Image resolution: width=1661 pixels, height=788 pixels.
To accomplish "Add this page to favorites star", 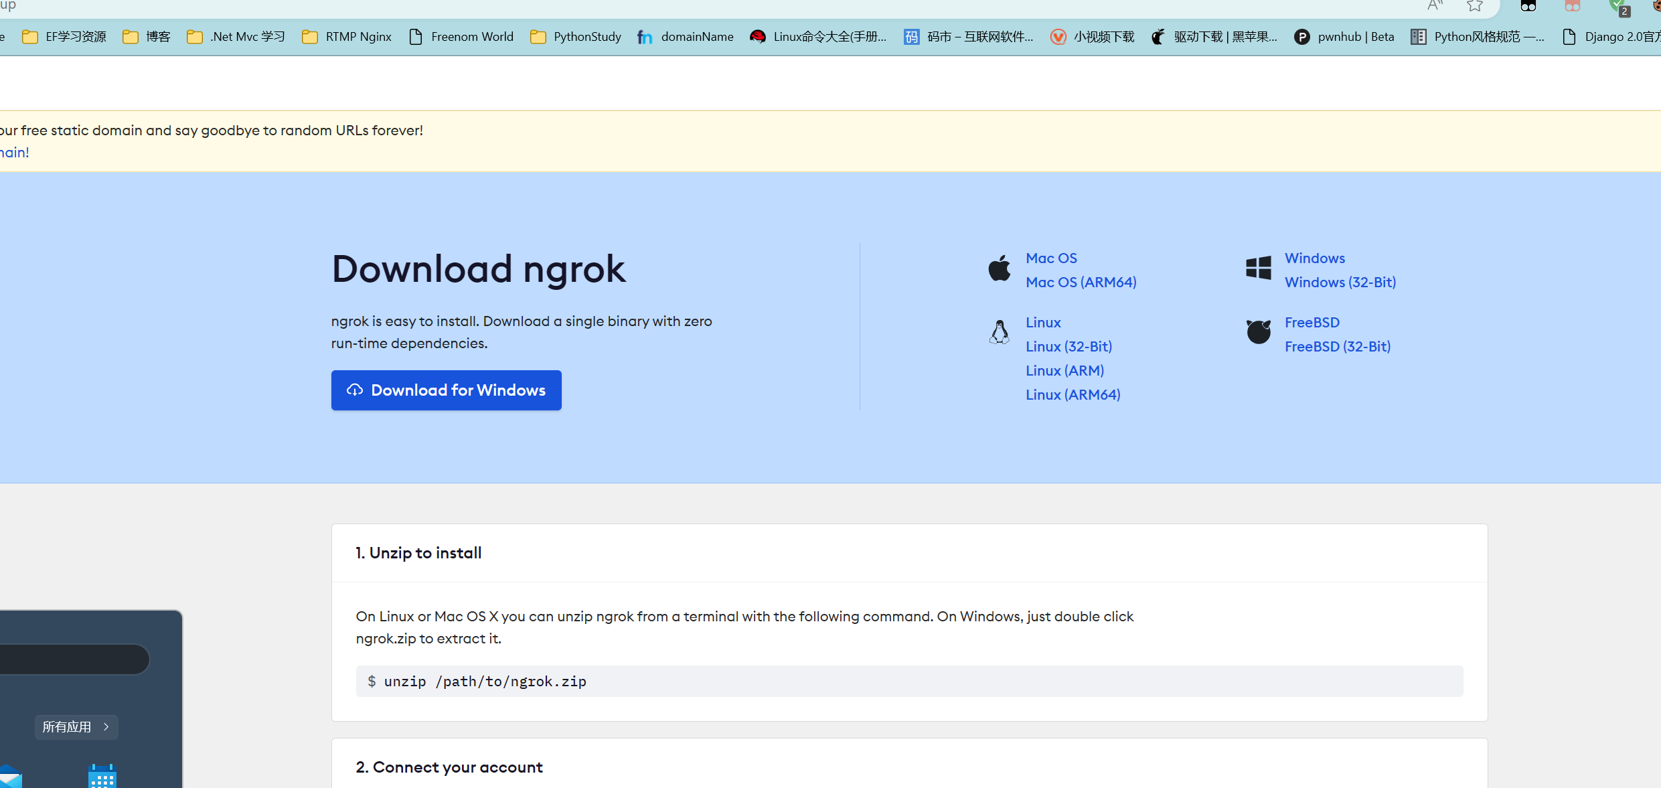I will coord(1474,6).
